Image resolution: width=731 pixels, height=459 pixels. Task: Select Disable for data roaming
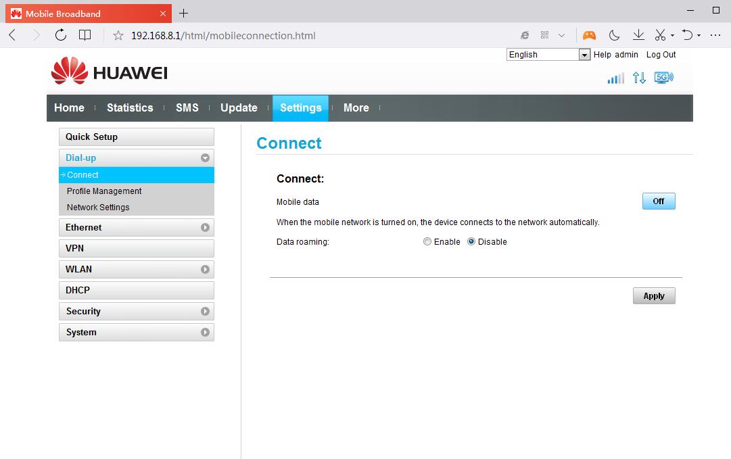coord(471,242)
